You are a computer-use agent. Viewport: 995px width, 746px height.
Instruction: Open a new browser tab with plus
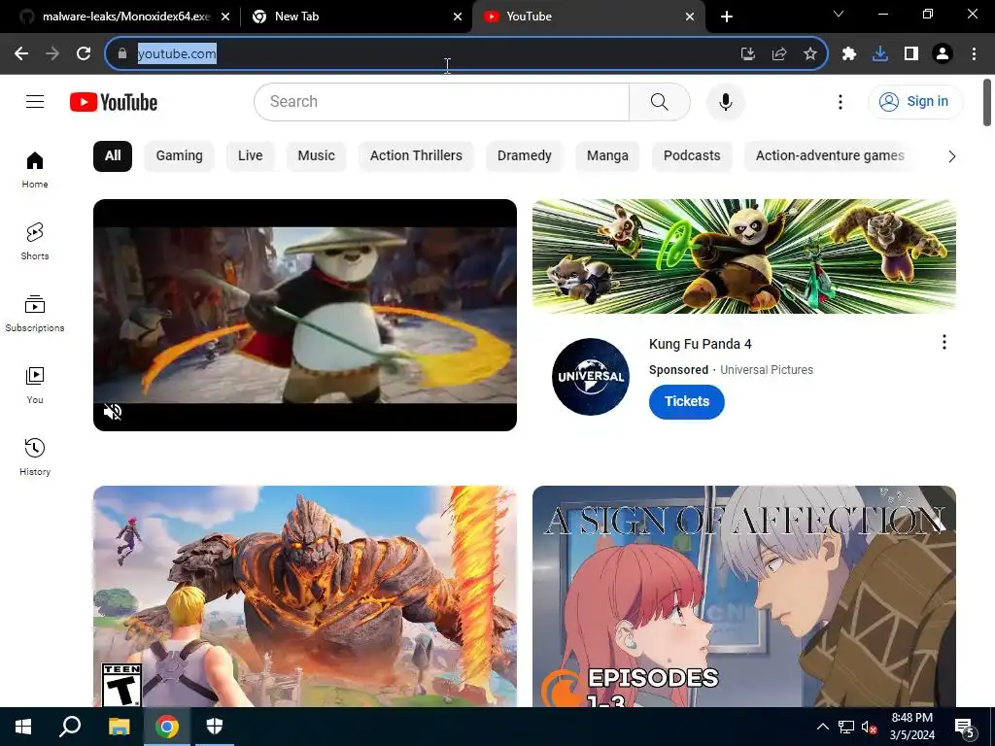(727, 17)
